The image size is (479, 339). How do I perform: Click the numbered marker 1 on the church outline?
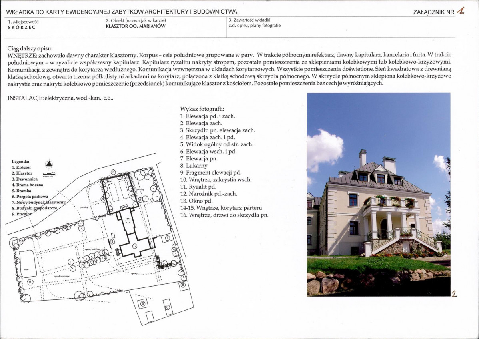click(128, 220)
